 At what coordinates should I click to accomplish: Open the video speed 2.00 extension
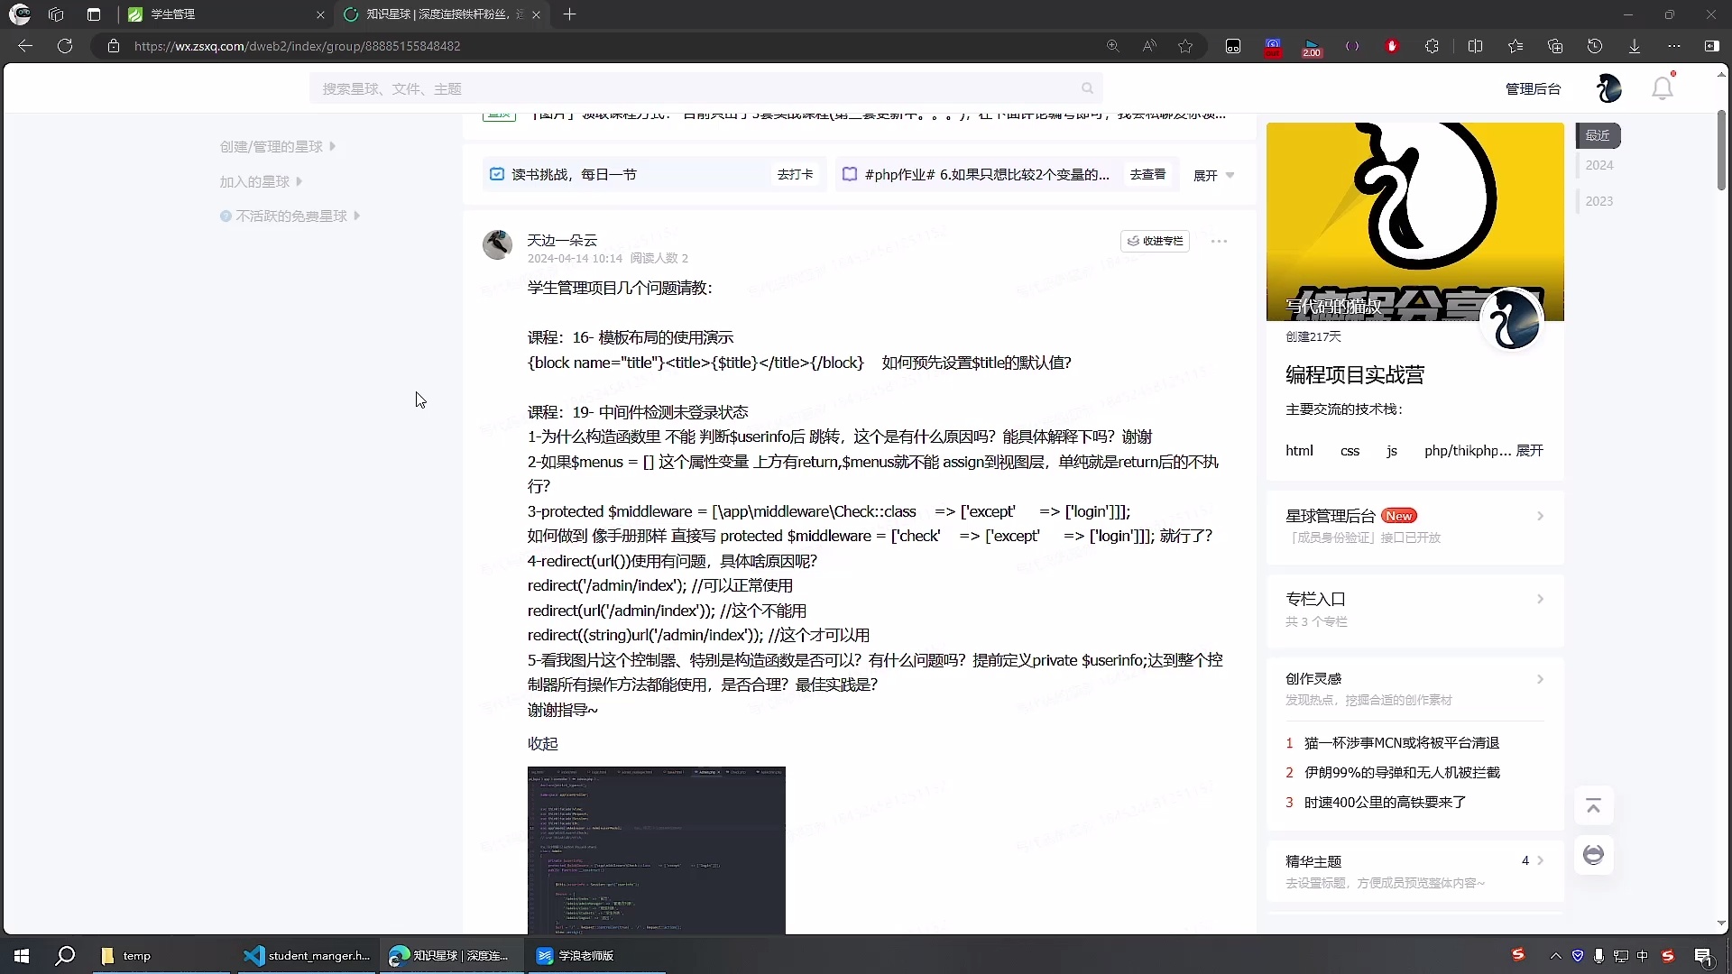point(1312,46)
